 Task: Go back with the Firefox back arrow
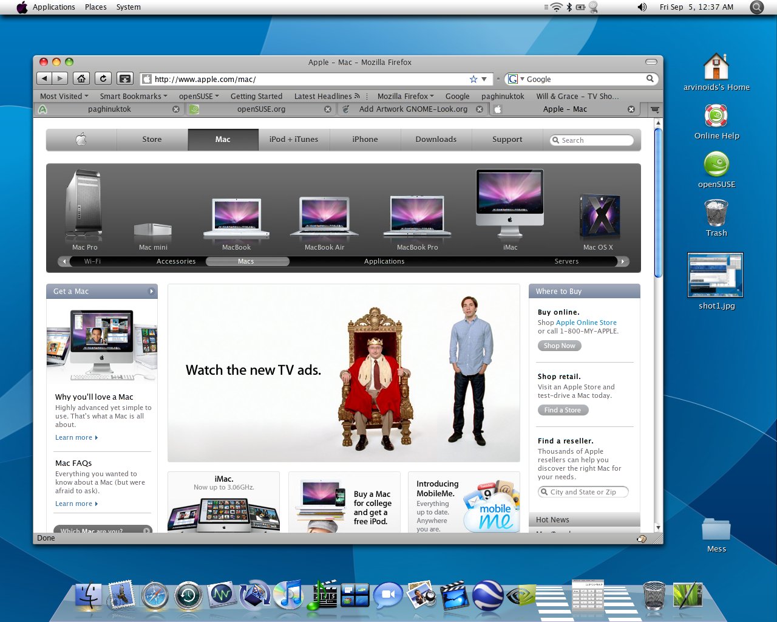pos(44,78)
